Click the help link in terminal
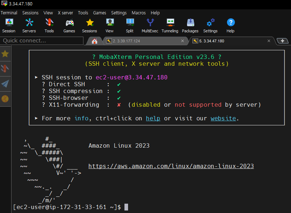This screenshot has width=291, height=213. tap(153, 118)
